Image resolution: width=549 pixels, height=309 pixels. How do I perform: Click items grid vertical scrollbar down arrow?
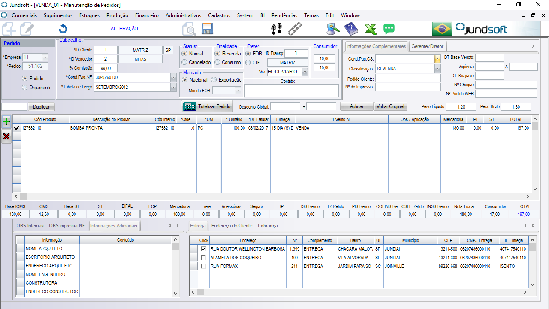(535, 189)
